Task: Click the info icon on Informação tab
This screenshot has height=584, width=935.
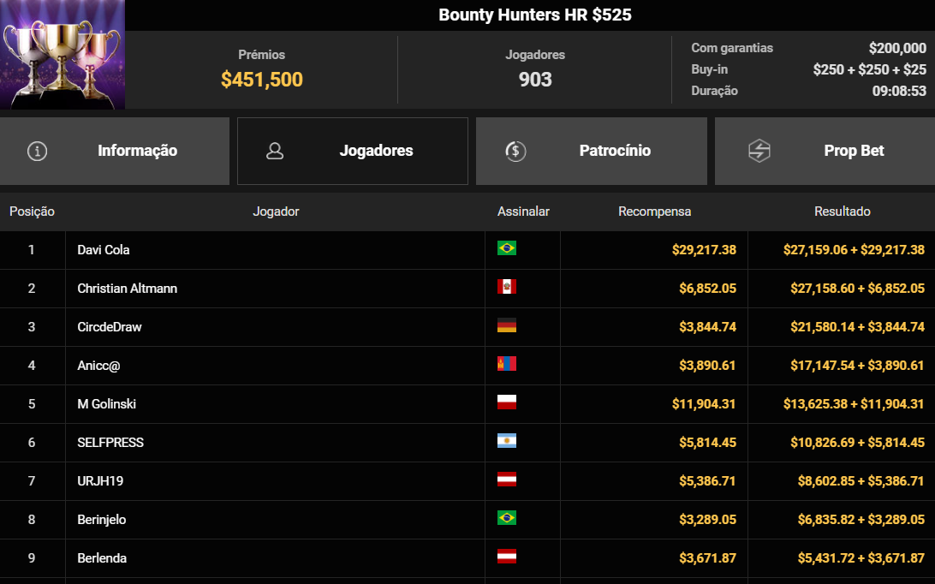Action: coord(37,151)
